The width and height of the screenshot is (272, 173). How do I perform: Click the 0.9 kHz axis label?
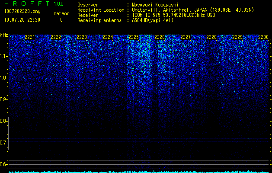(x=3, y=99)
